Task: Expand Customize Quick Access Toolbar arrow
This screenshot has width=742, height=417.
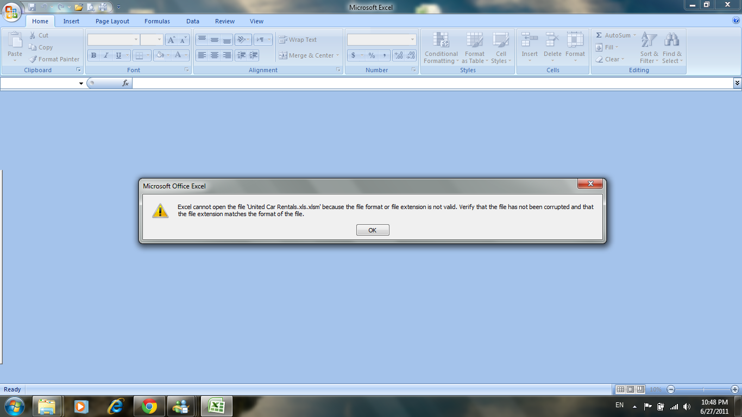Action: (119, 8)
